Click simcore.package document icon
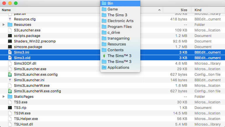The image size is (225, 127). point(10,47)
